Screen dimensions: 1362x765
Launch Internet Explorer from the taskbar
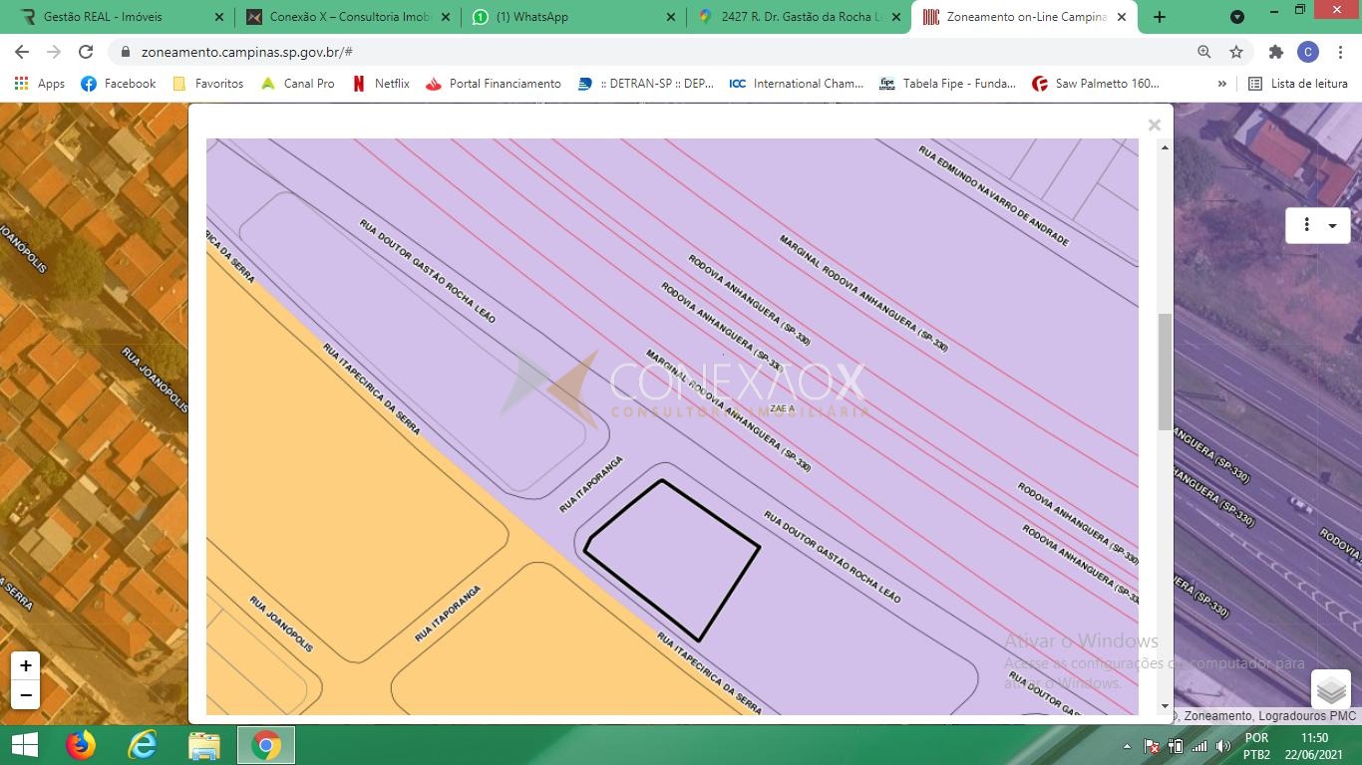click(x=143, y=745)
